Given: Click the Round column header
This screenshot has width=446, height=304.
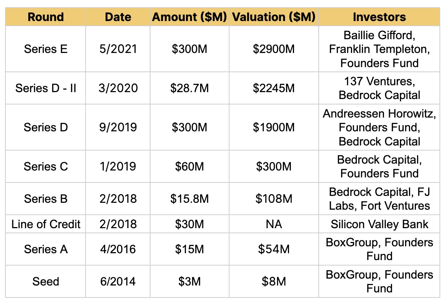Looking at the screenshot, I should [46, 17].
